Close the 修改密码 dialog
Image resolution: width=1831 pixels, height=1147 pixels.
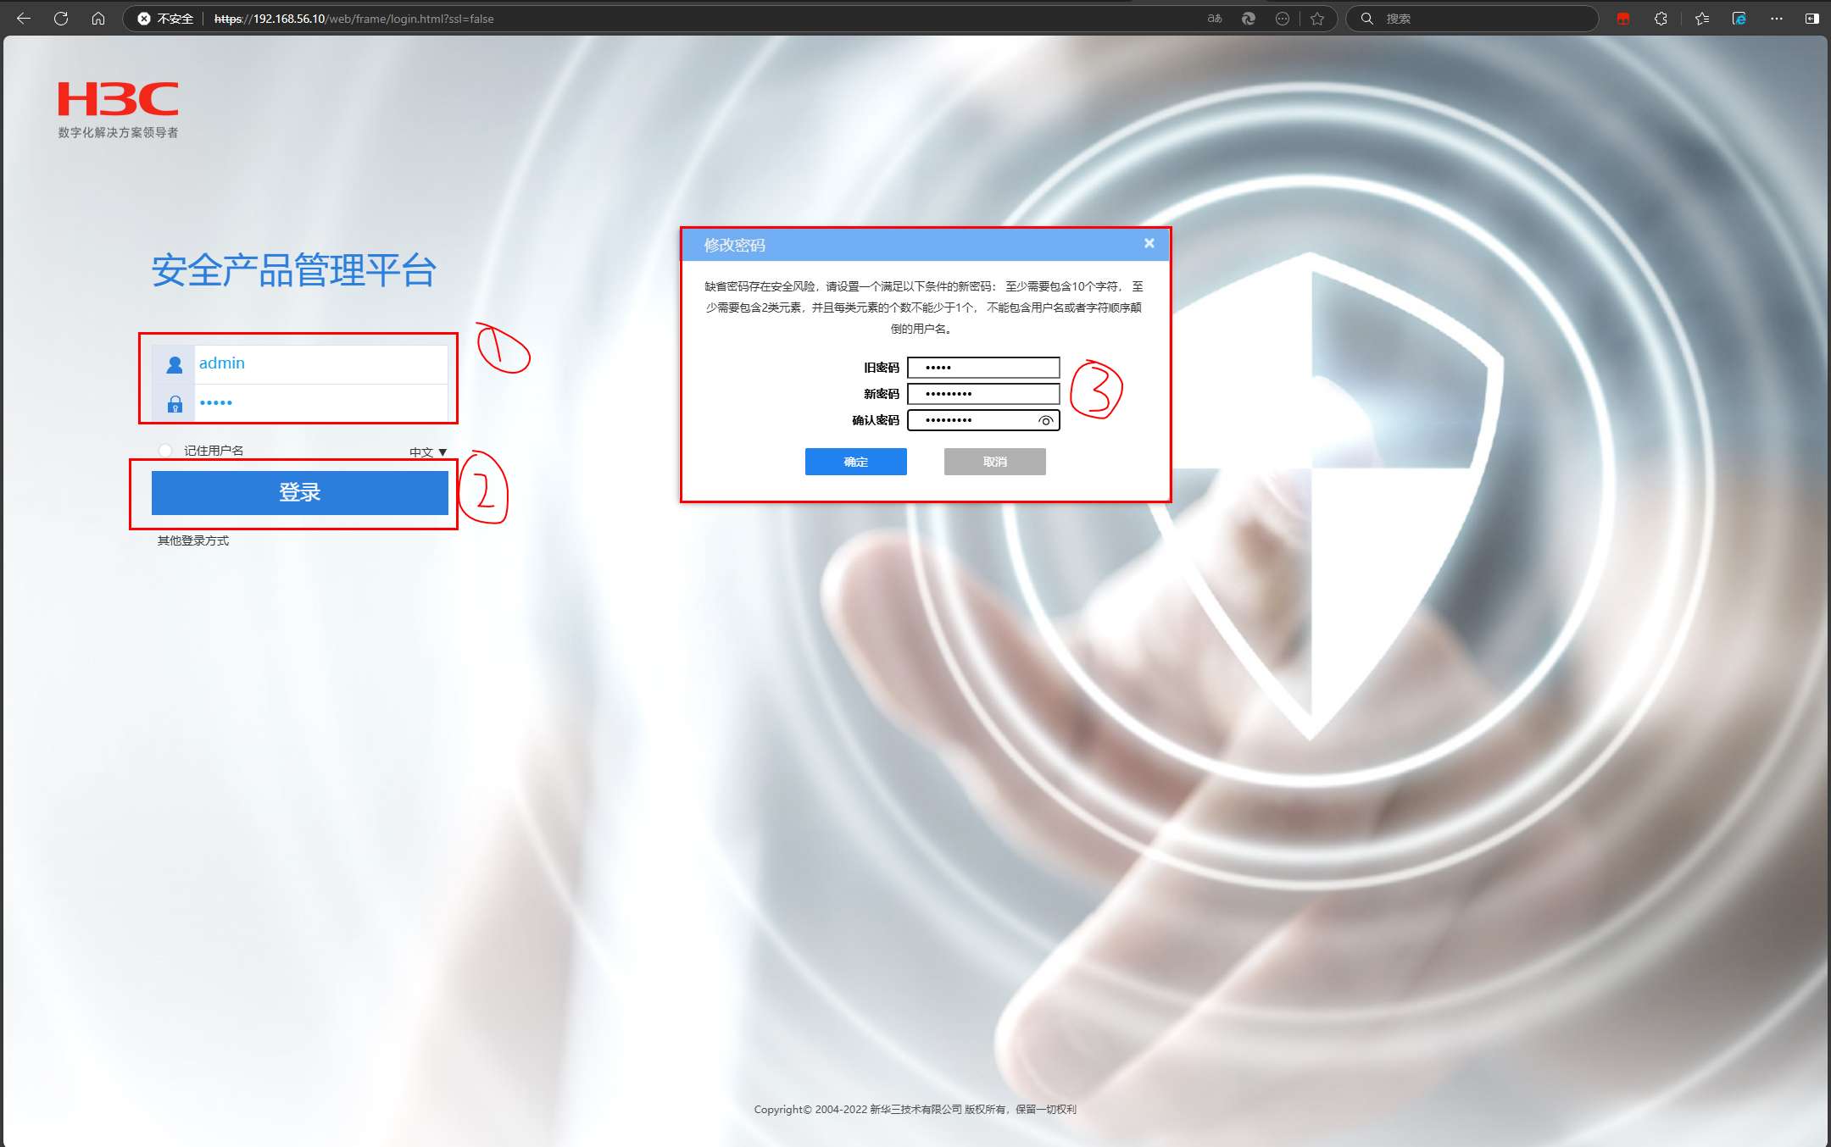point(1149,243)
